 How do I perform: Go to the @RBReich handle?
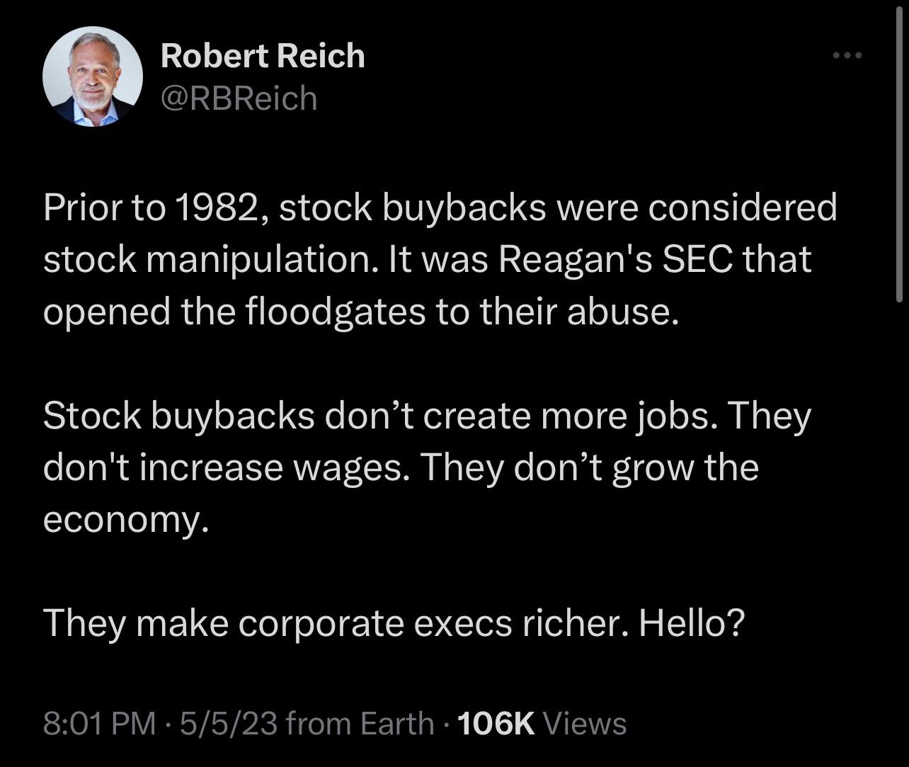[239, 98]
